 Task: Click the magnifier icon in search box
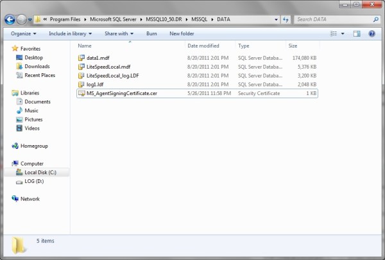tap(374, 19)
